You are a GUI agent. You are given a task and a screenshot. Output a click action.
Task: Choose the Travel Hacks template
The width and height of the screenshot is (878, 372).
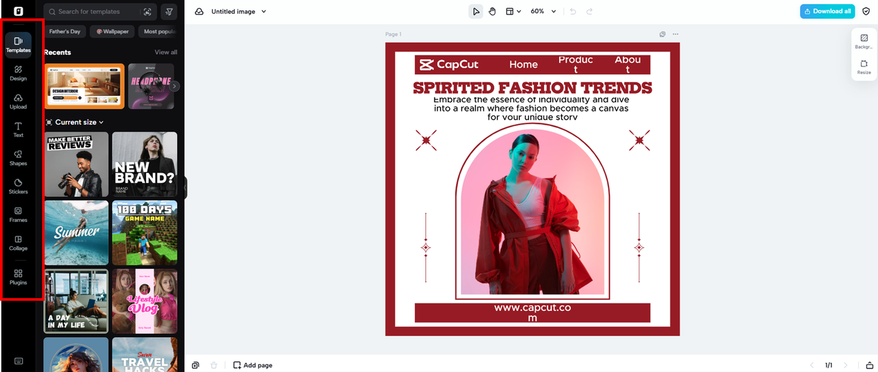click(145, 354)
